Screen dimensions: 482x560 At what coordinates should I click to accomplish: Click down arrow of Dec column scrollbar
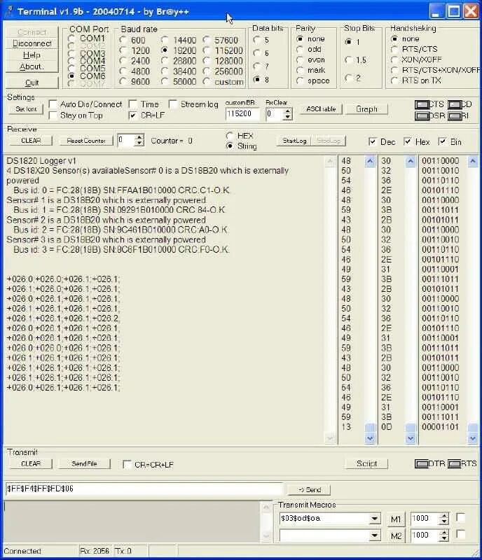pyautogui.click(x=370, y=438)
